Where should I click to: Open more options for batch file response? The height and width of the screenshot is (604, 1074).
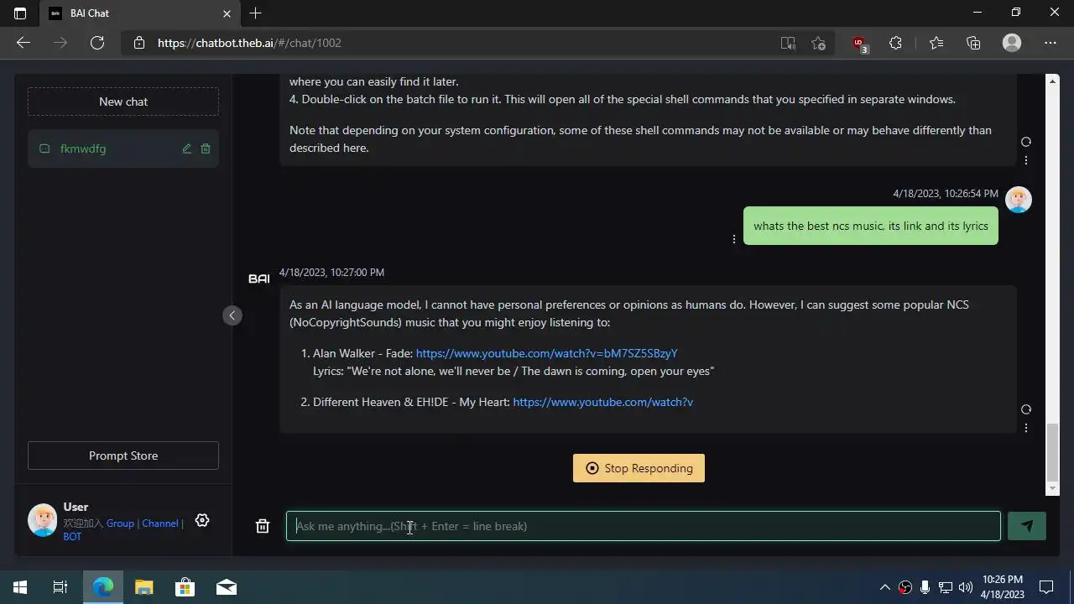coord(1025,160)
